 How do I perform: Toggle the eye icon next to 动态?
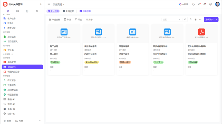coord(14,114)
